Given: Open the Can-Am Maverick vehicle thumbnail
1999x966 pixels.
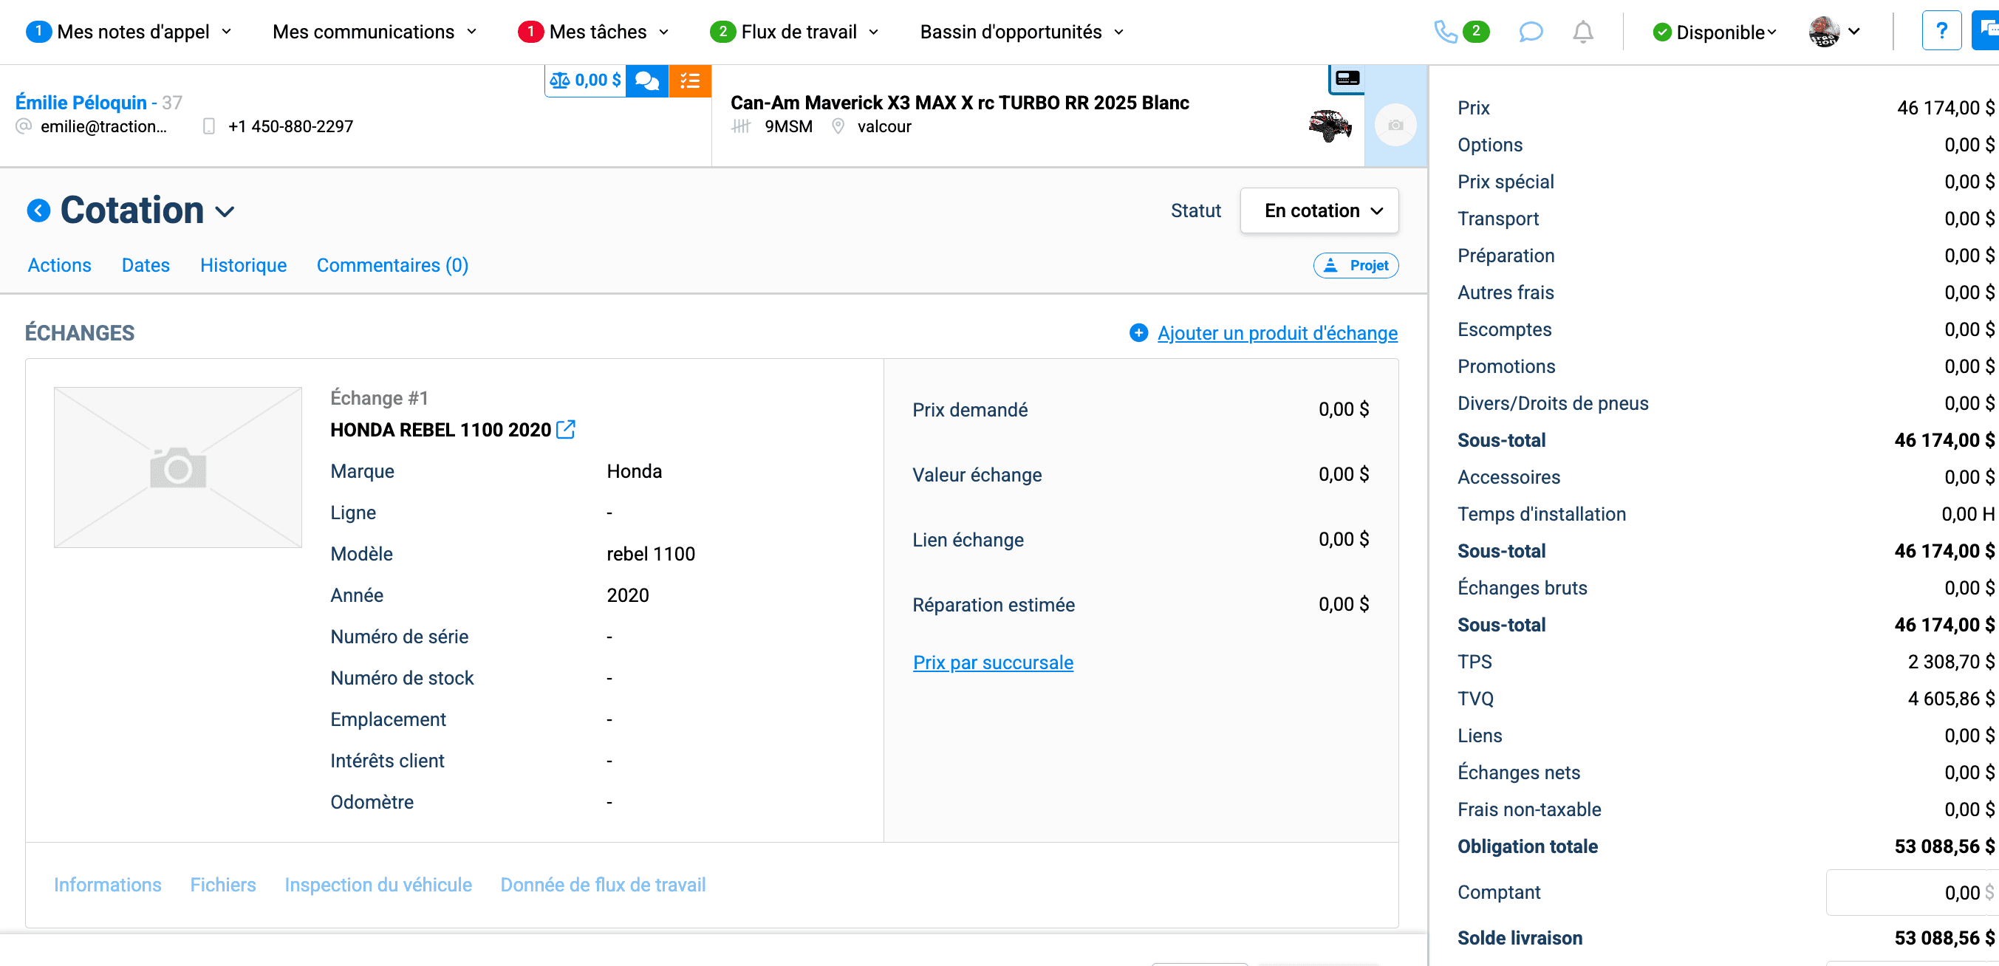Looking at the screenshot, I should click(1330, 125).
